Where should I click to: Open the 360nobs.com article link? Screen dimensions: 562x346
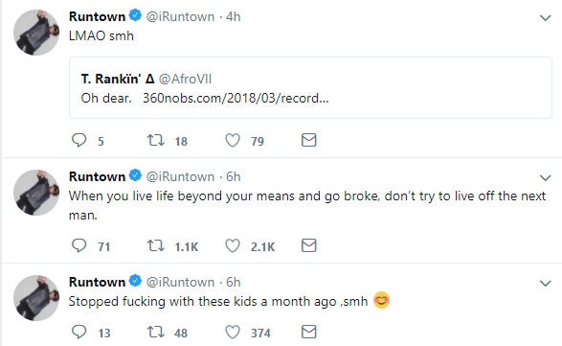236,98
